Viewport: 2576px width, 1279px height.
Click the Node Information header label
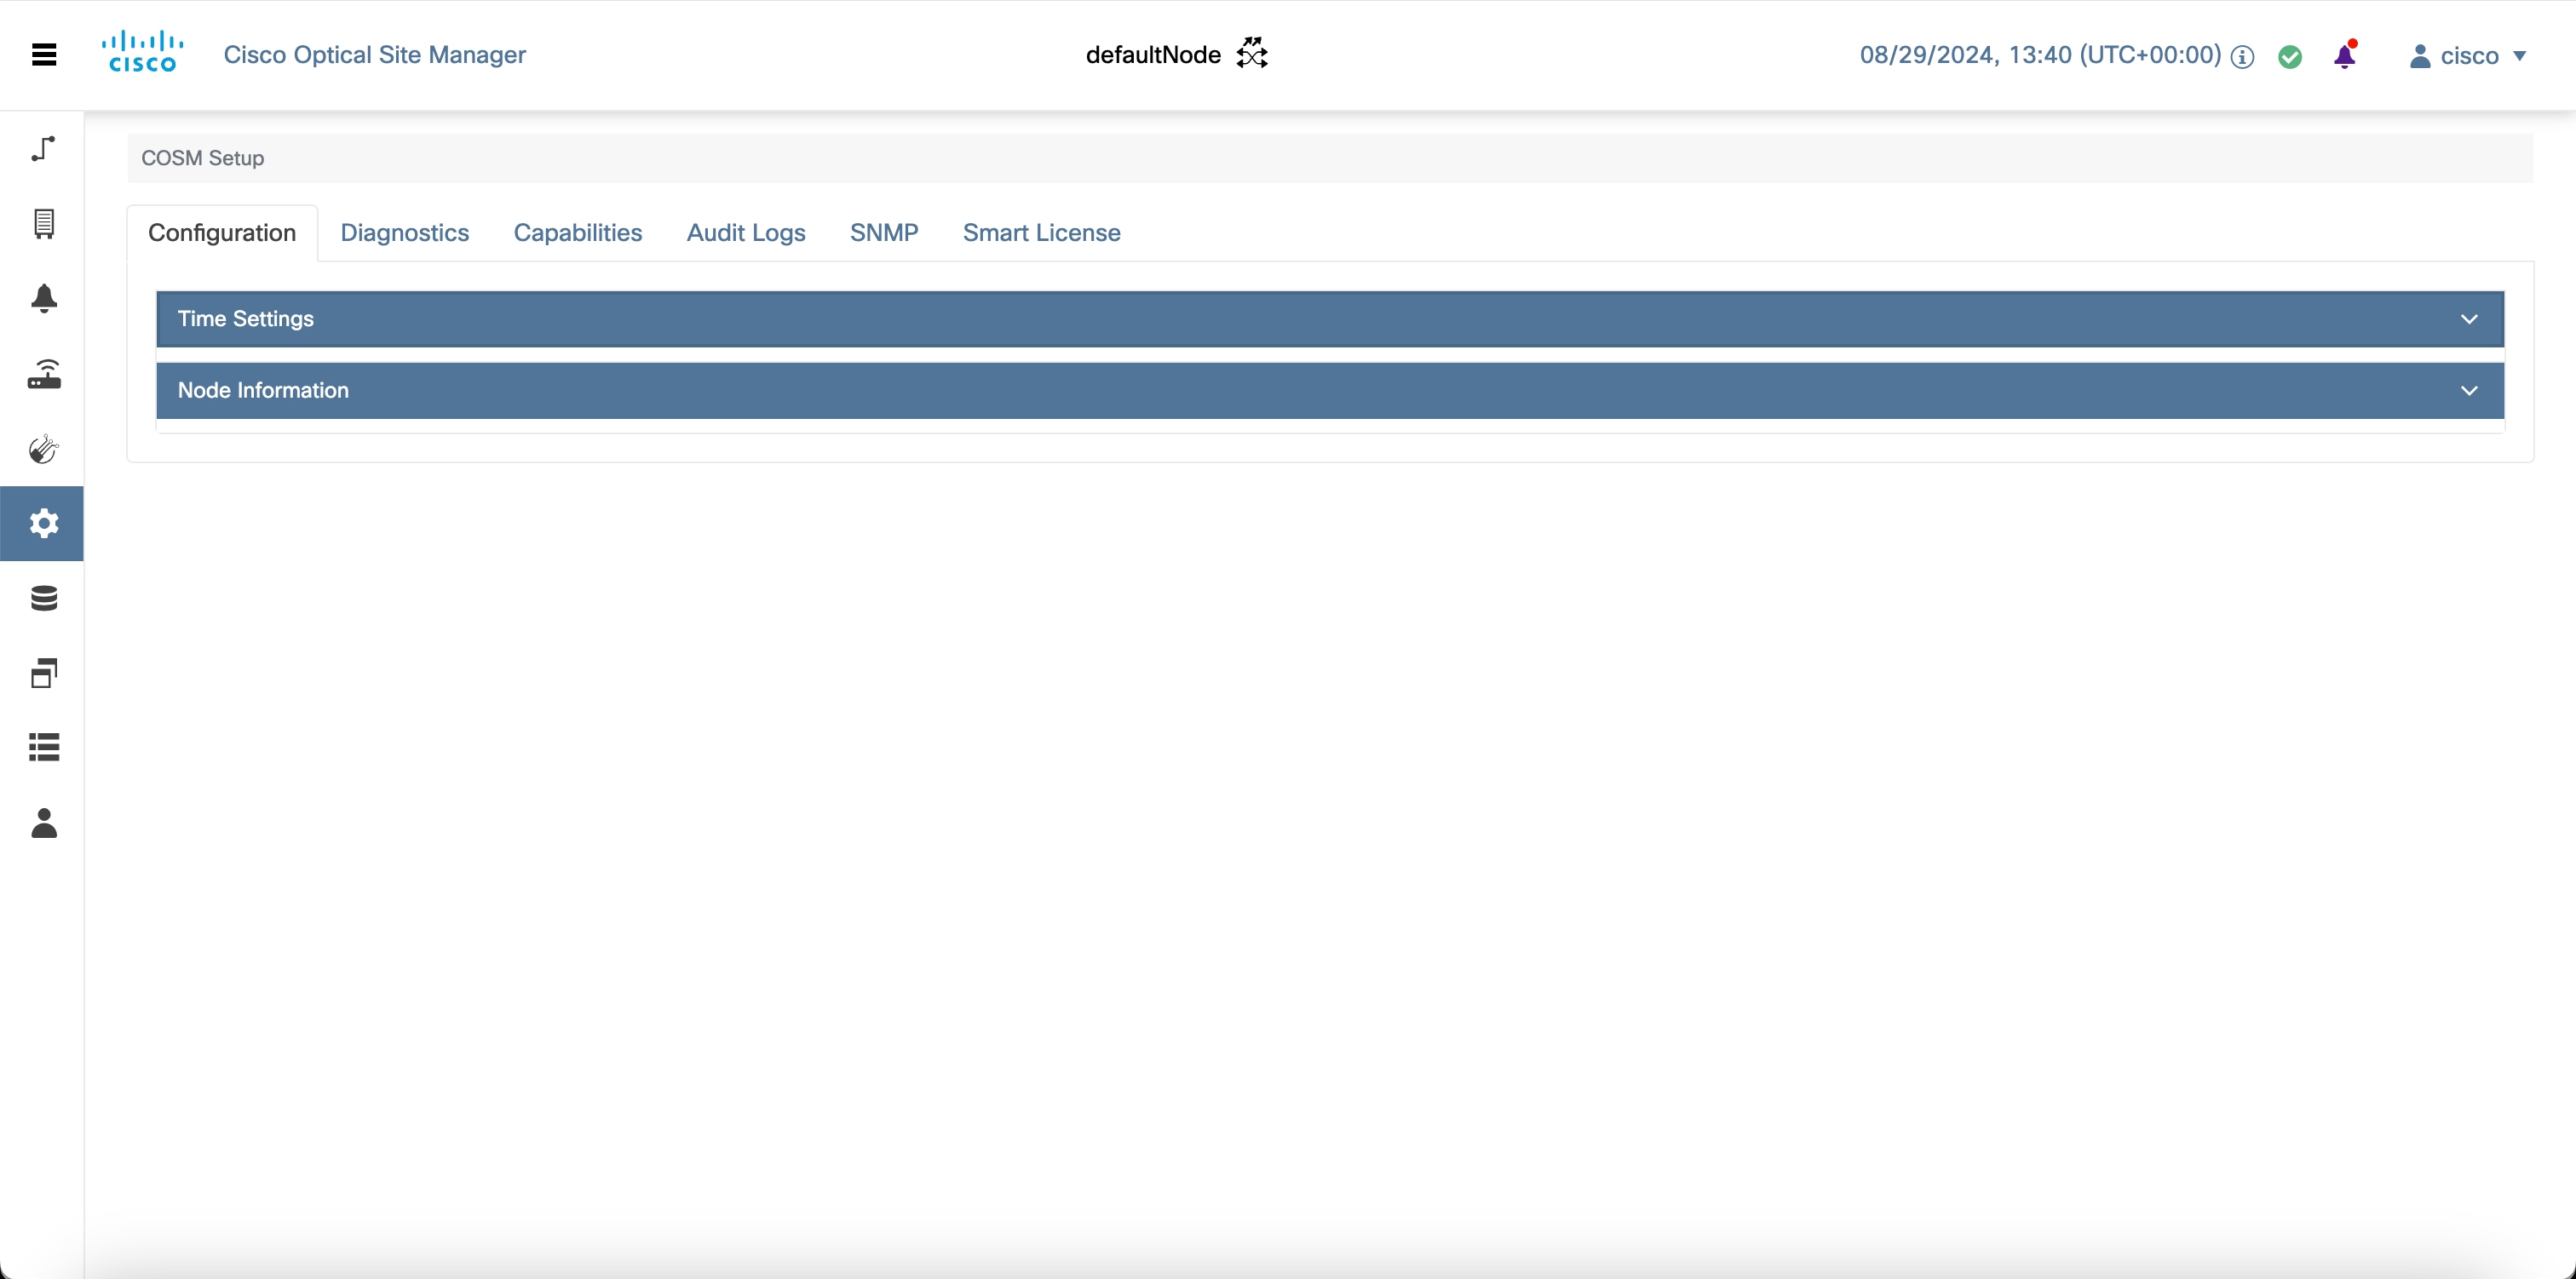pos(263,391)
